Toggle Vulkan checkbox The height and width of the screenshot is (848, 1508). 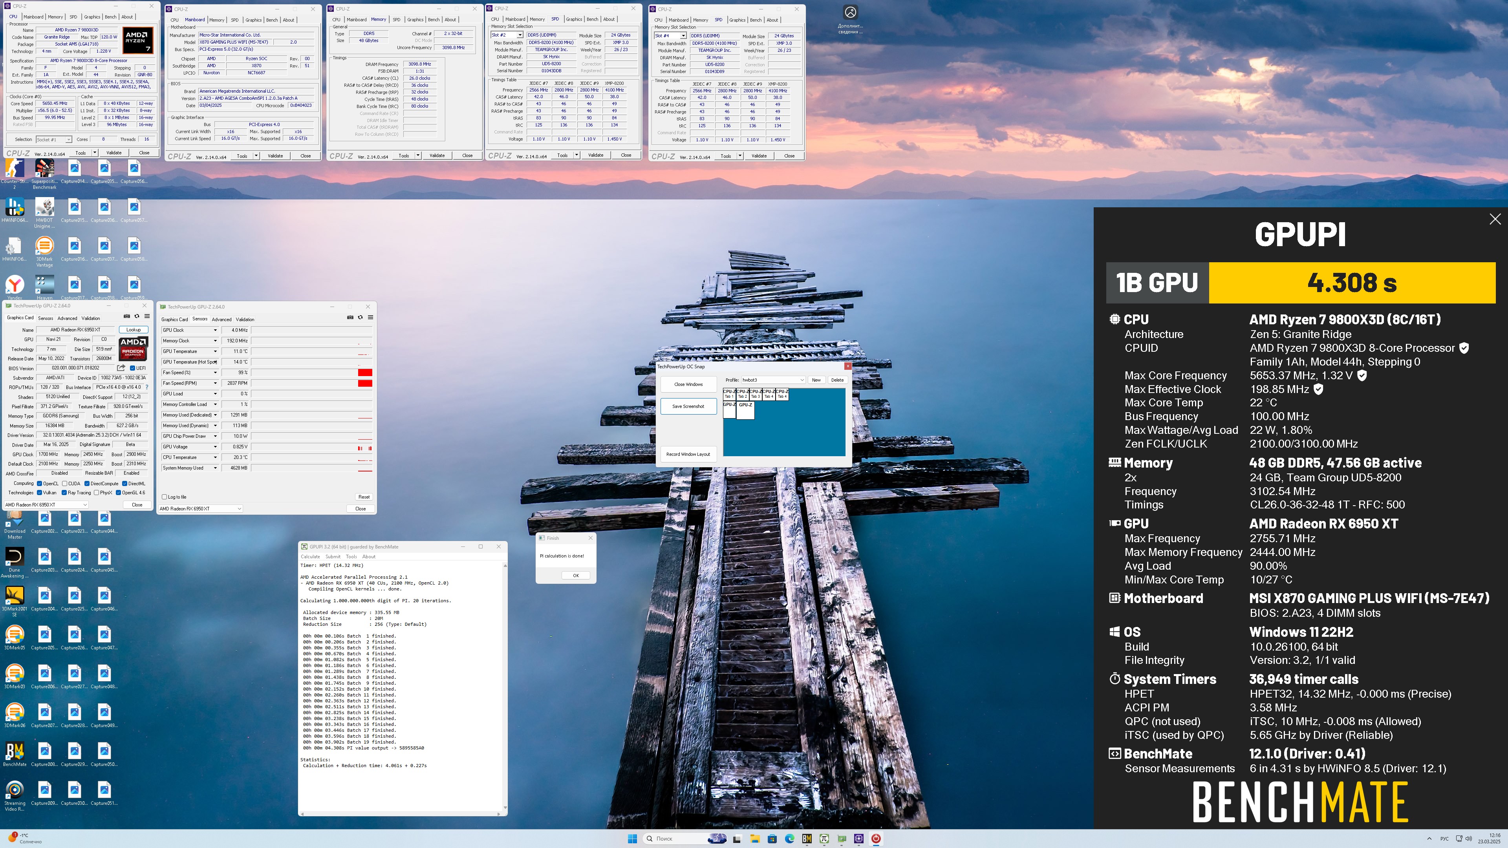pos(39,493)
